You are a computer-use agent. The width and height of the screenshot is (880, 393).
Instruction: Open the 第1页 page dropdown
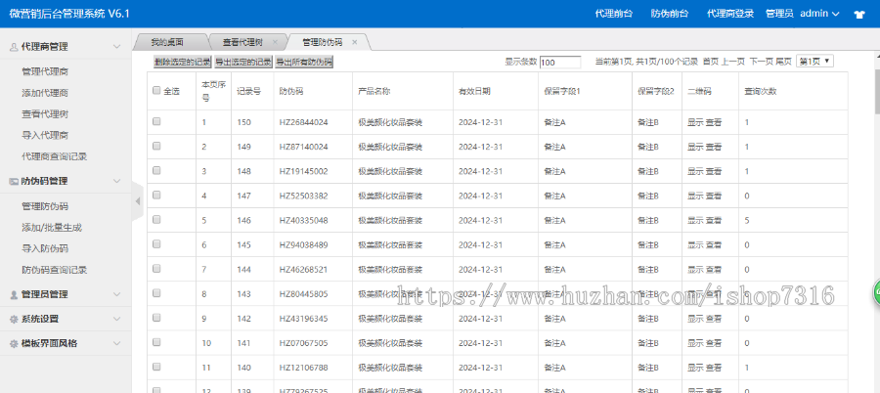[x=815, y=61]
